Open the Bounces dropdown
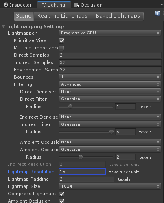The image size is (164, 203). pyautogui.click(x=110, y=77)
